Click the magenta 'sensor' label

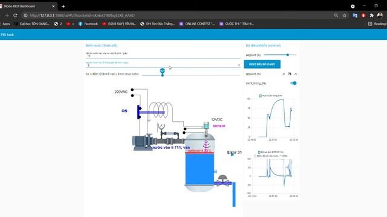point(219,126)
